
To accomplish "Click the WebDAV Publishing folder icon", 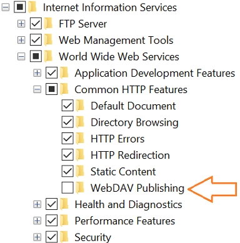I will 80,187.
